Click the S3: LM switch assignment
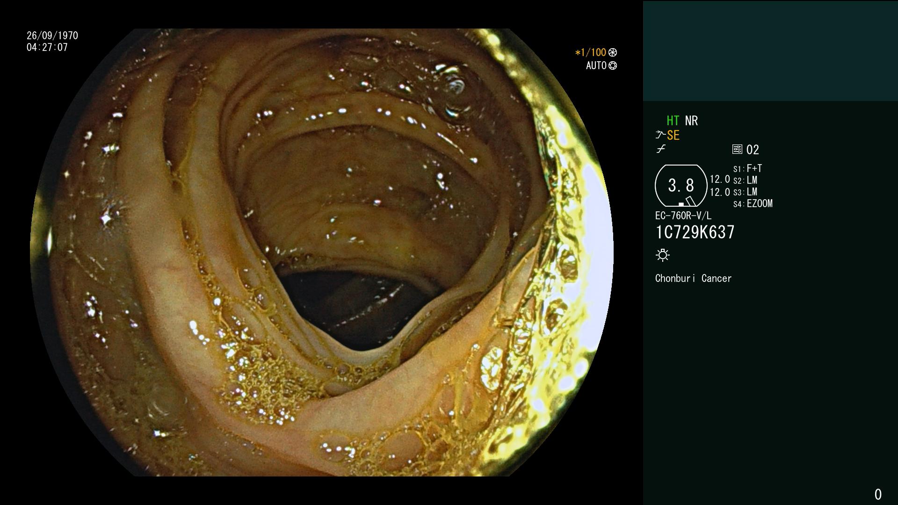Image resolution: width=898 pixels, height=505 pixels. pos(745,192)
